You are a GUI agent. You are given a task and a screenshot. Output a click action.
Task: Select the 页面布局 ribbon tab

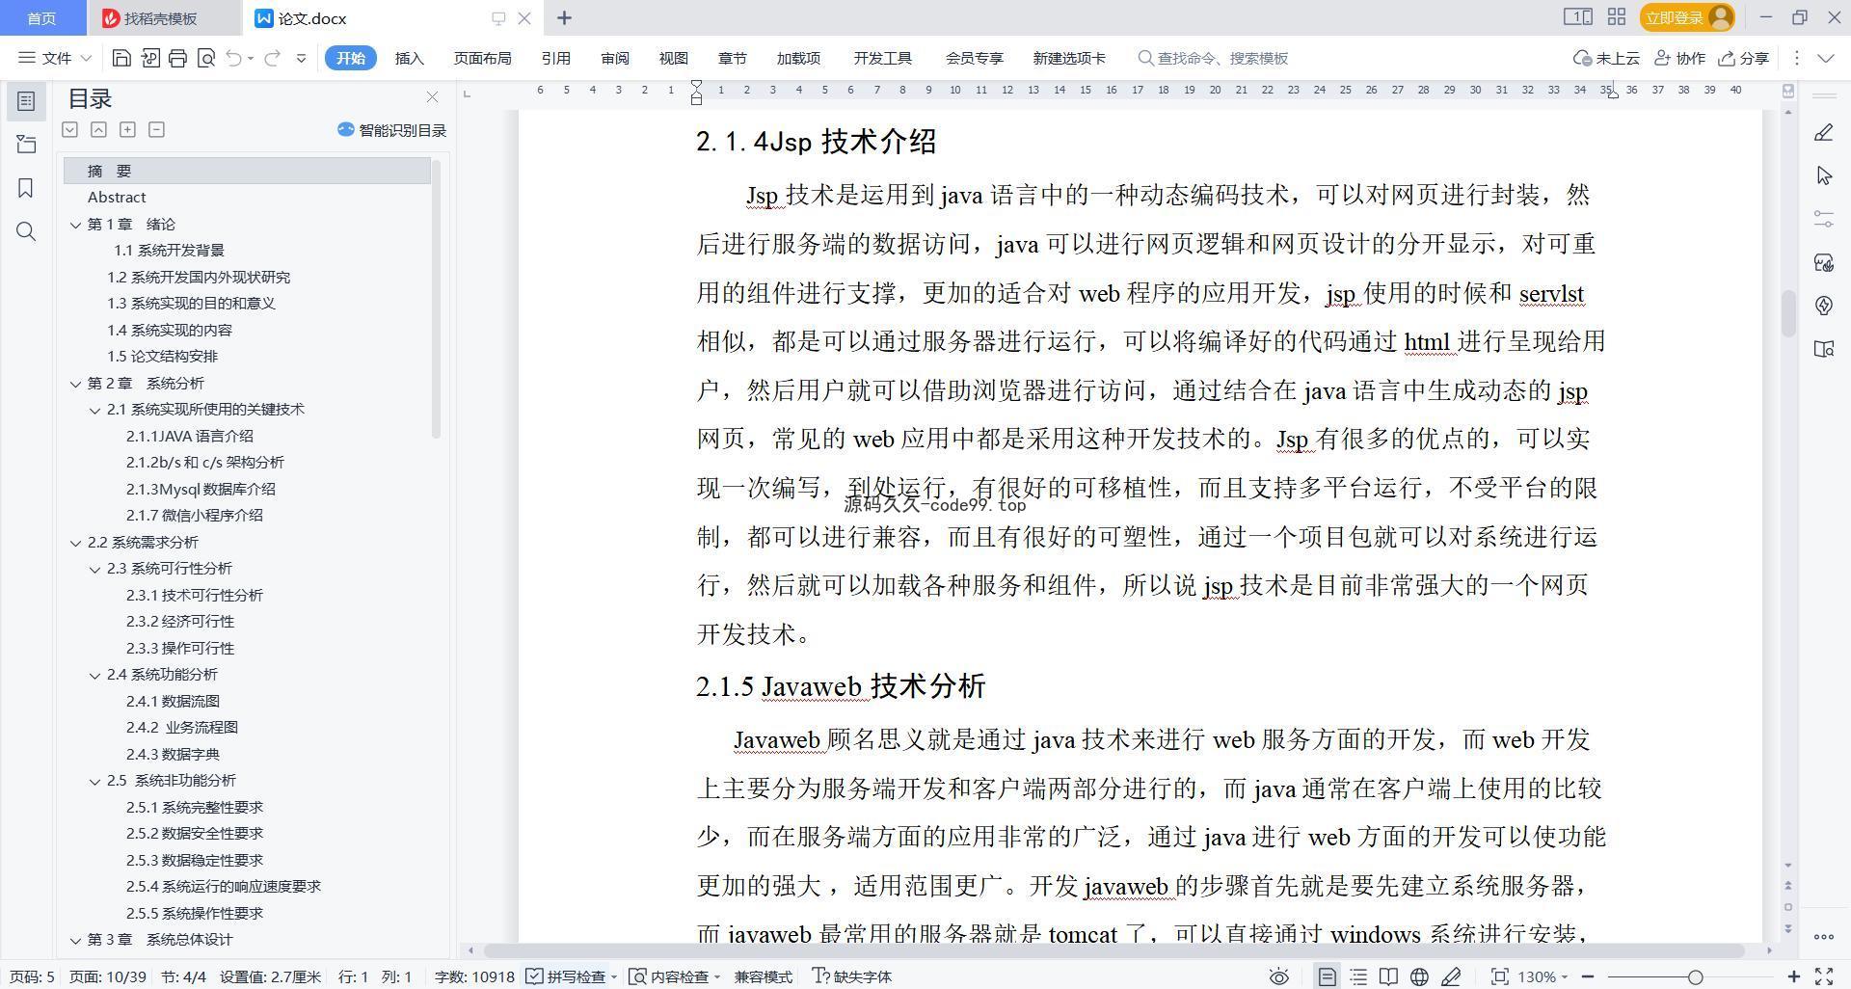click(x=482, y=58)
